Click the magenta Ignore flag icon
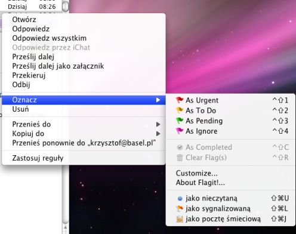296x234 pixels. (180, 131)
